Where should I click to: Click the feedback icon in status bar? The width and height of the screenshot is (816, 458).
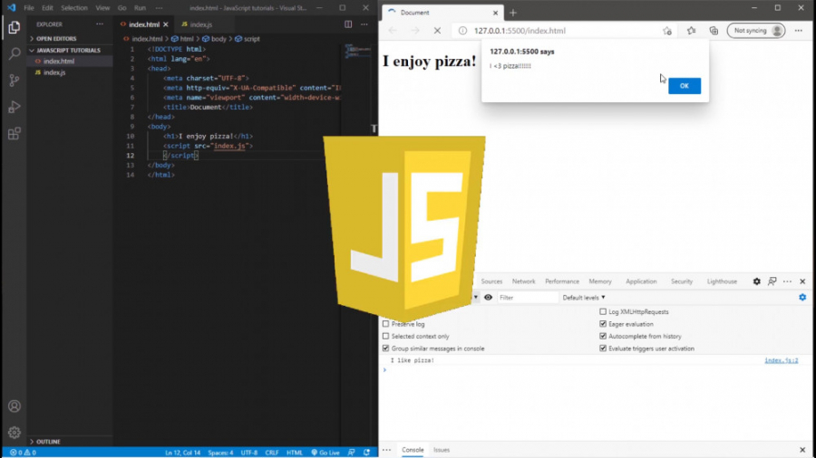[351, 453]
